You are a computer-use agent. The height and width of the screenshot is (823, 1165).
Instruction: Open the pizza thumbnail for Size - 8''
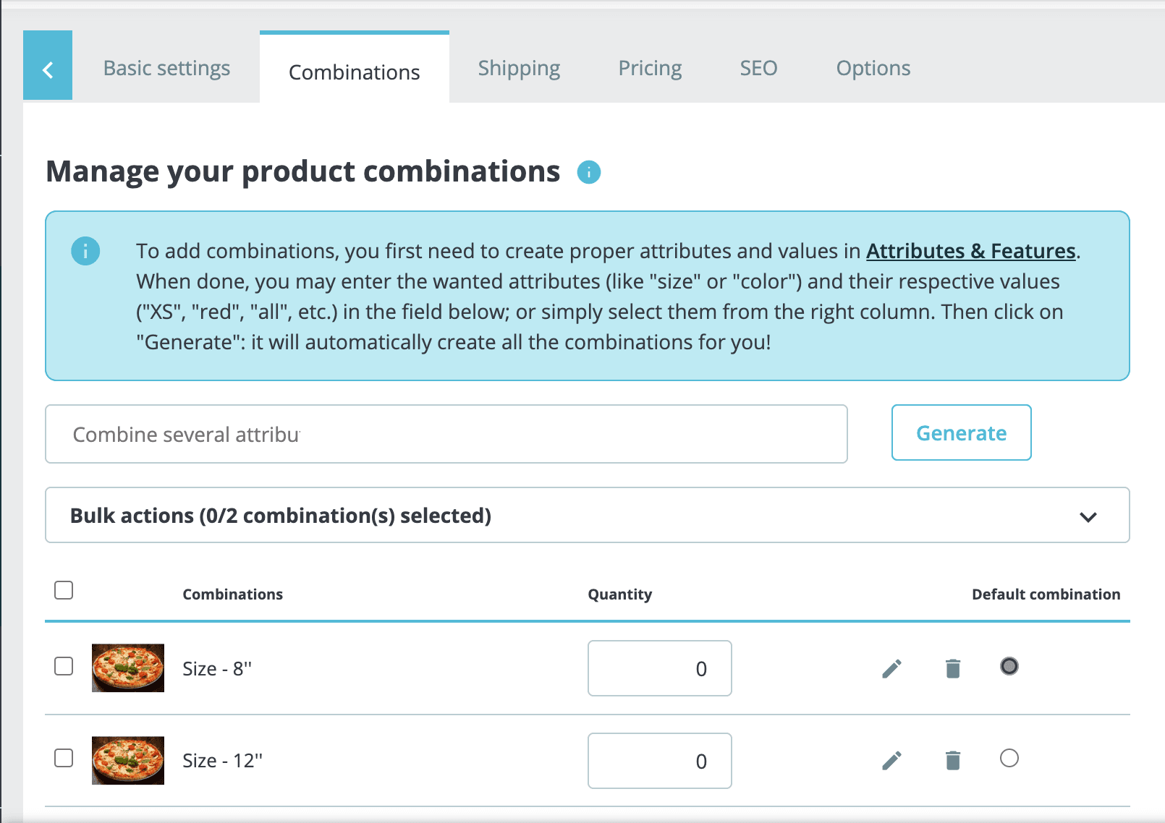(127, 668)
